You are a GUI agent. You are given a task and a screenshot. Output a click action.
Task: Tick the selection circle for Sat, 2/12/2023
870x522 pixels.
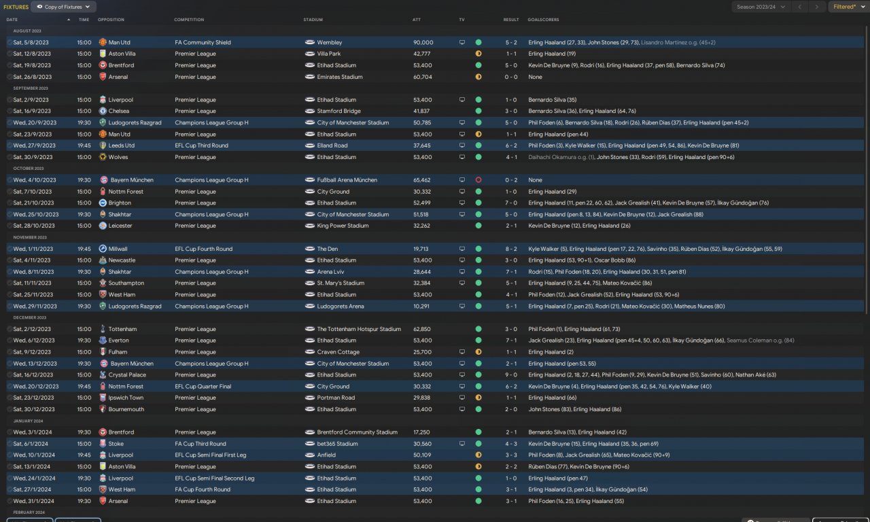(10, 329)
